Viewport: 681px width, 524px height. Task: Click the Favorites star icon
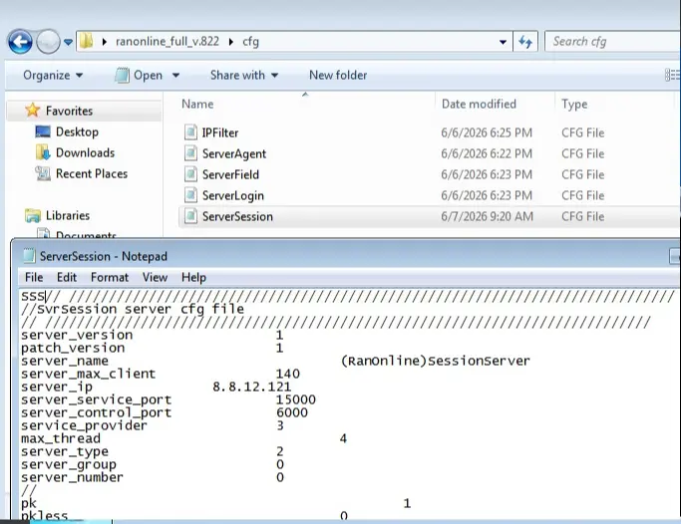pyautogui.click(x=33, y=111)
